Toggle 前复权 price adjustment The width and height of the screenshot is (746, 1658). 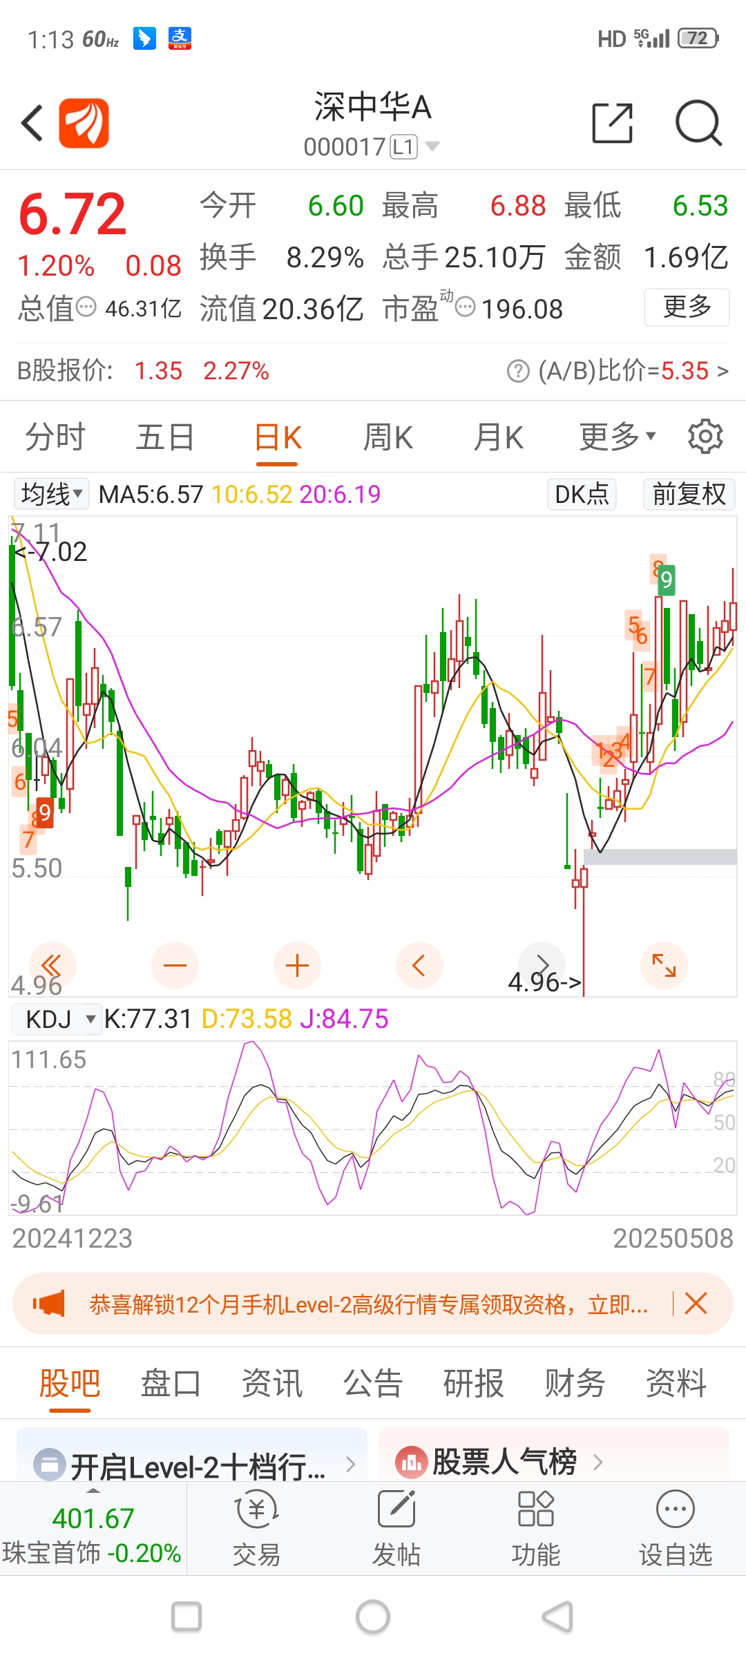coord(689,494)
